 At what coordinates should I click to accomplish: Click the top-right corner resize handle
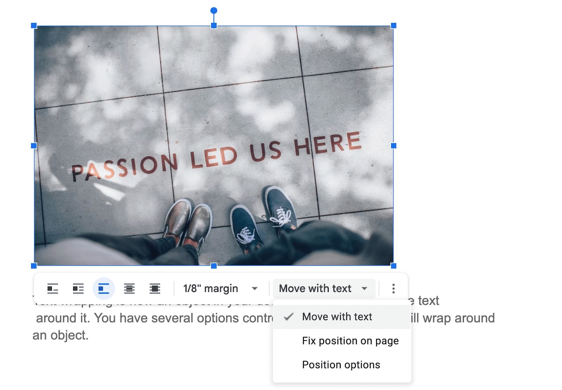coord(393,26)
